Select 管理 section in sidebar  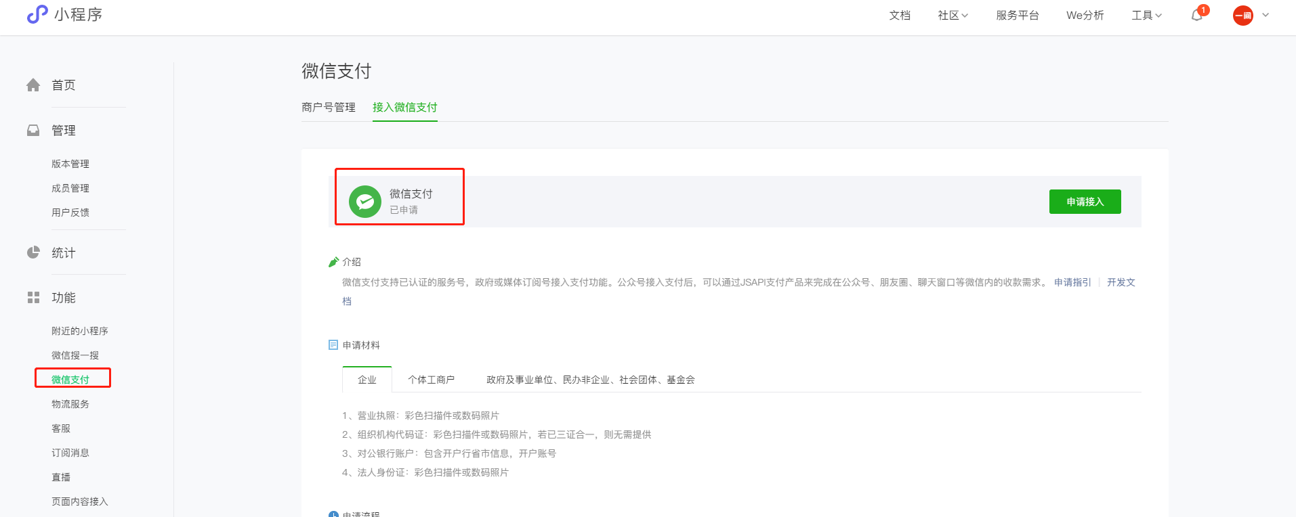point(64,131)
